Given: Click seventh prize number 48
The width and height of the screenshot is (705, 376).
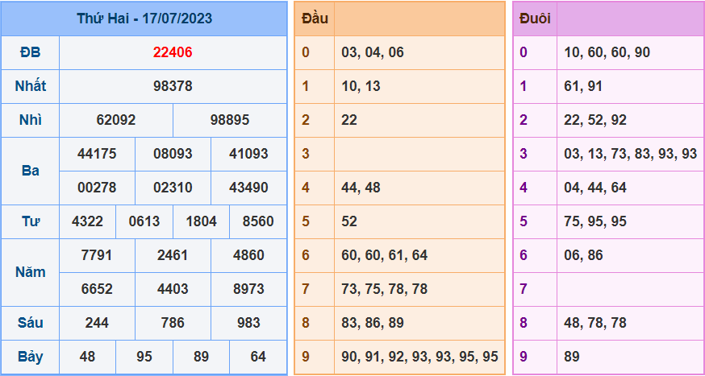Looking at the screenshot, I should 87,357.
